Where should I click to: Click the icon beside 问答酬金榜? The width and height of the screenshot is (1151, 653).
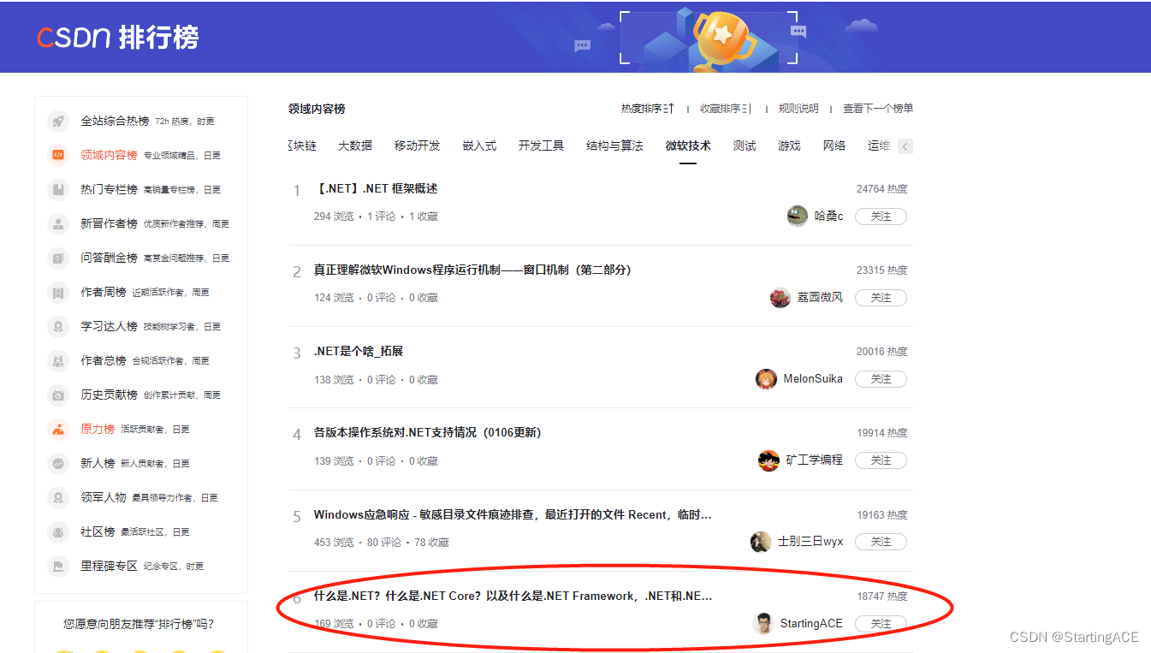pyautogui.click(x=58, y=258)
